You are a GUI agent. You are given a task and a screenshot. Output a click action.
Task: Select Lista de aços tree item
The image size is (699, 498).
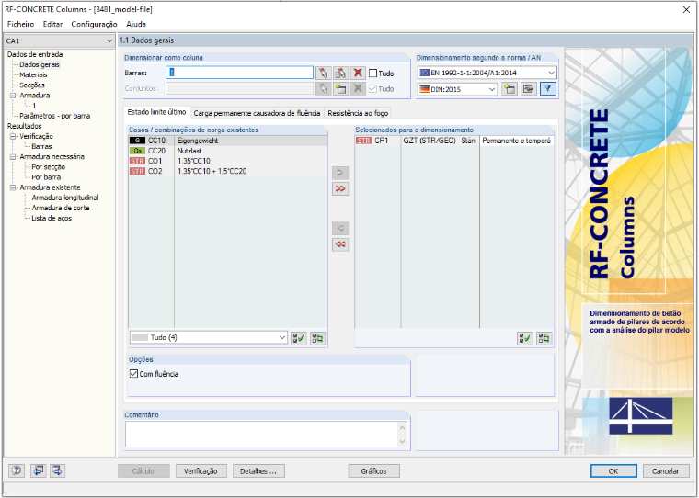(52, 219)
